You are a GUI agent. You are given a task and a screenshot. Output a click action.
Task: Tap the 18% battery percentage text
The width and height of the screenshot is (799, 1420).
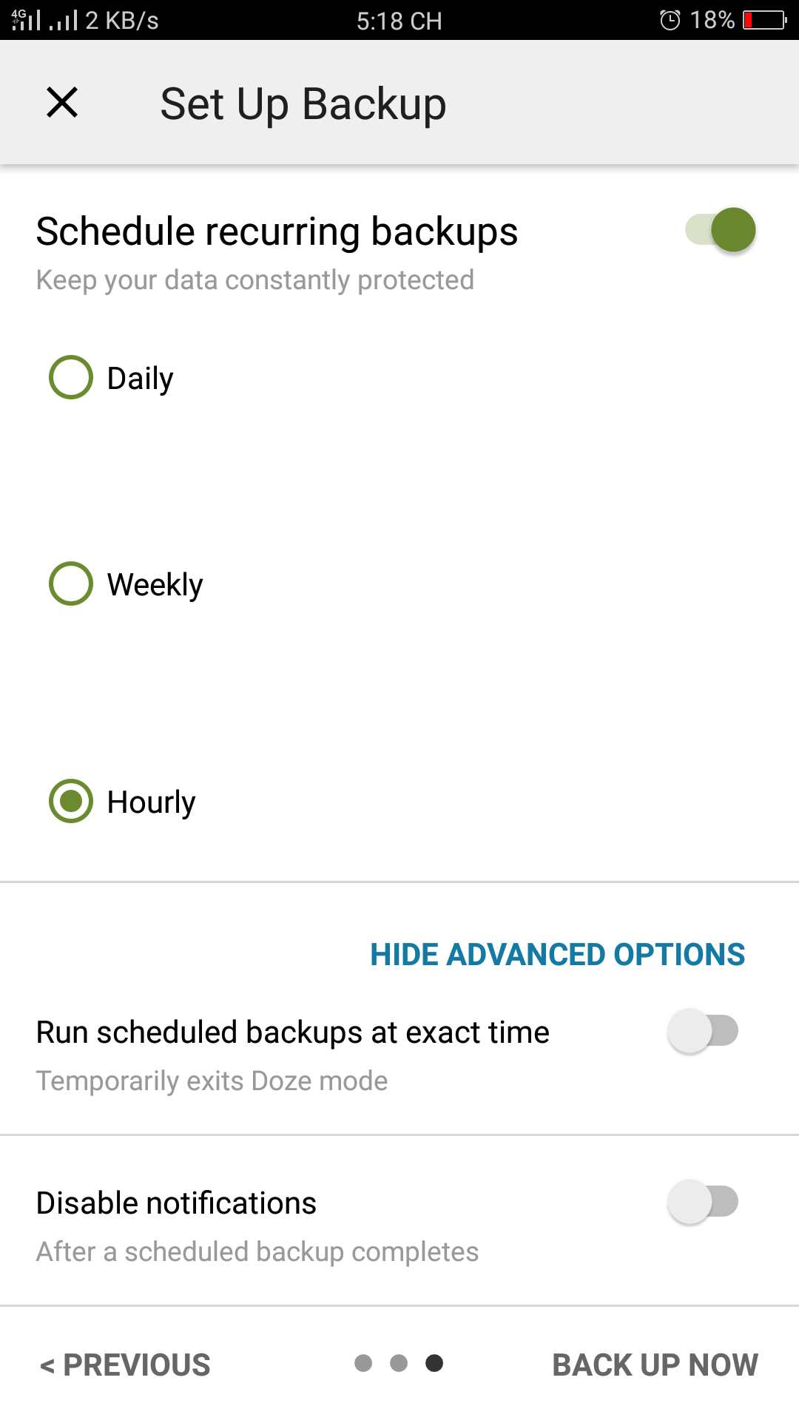tap(712, 20)
